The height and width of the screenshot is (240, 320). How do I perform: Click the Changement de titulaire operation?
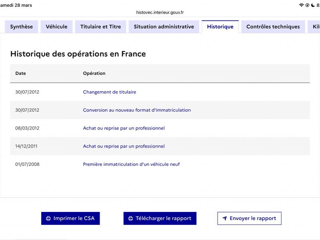[x=110, y=92]
